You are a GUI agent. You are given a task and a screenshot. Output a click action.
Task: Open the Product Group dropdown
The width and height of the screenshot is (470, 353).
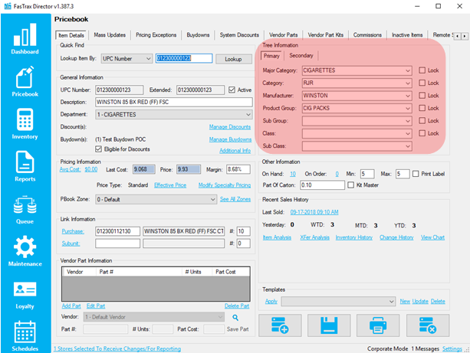[x=357, y=108]
